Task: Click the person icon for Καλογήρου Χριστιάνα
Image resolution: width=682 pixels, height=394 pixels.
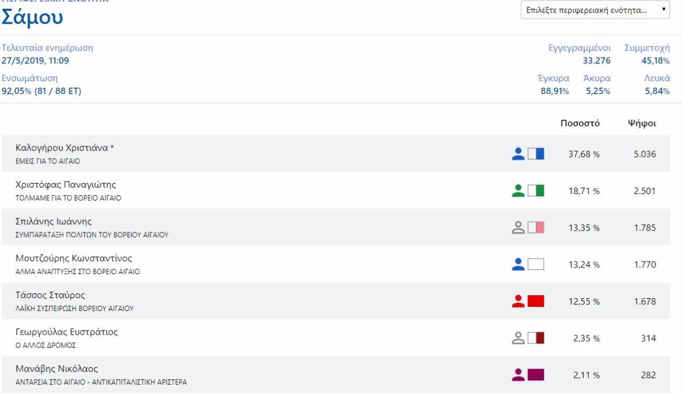Action: tap(518, 154)
